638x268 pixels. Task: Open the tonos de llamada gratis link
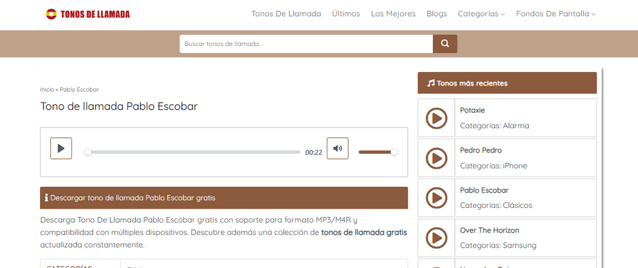[x=364, y=233]
